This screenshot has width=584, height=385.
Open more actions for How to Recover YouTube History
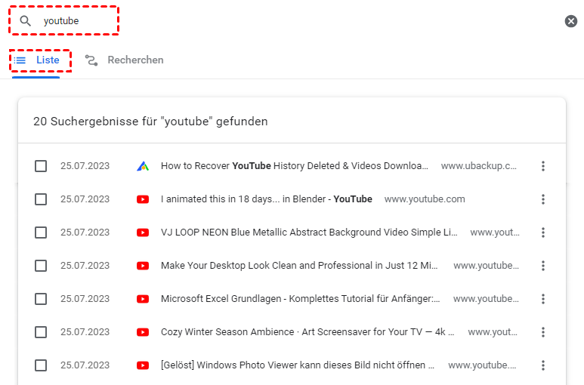(543, 166)
